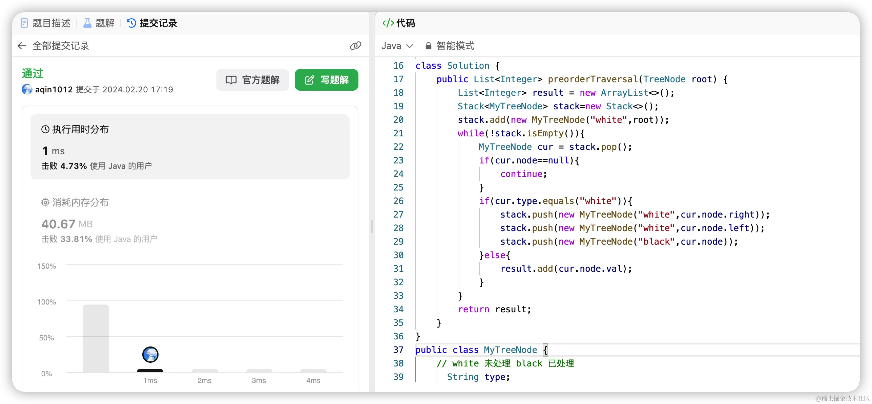Click the chip icon by 消耗内存分布
This screenshot has width=872, height=404.
(x=45, y=202)
